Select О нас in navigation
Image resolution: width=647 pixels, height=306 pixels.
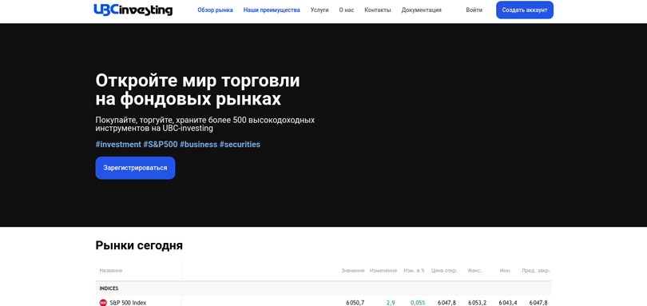pyautogui.click(x=347, y=10)
